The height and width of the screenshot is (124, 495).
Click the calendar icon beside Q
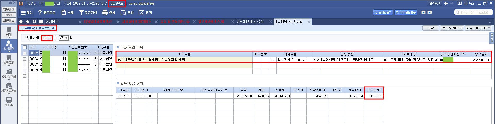pyautogui.click(x=41, y=22)
